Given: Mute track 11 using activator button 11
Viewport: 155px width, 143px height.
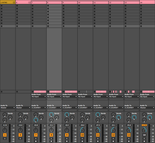Looking at the screenshot, I should point(98,135).
